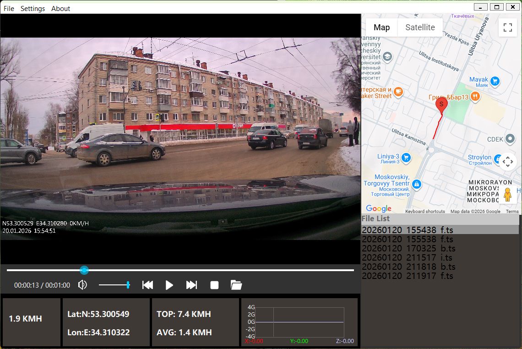Skip to next video

[x=191, y=285]
